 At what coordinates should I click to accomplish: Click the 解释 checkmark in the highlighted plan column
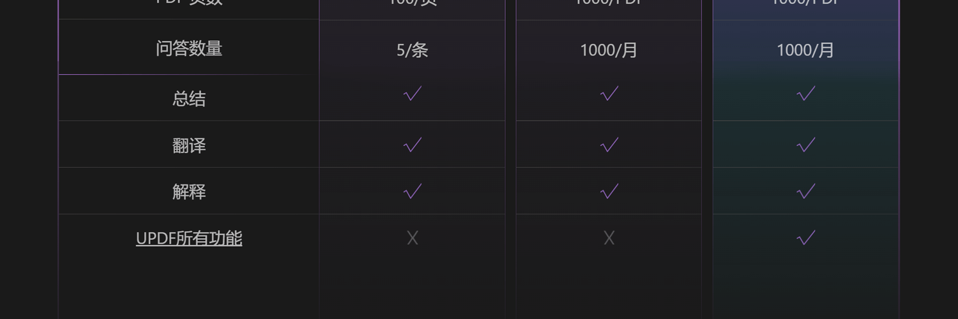[806, 191]
